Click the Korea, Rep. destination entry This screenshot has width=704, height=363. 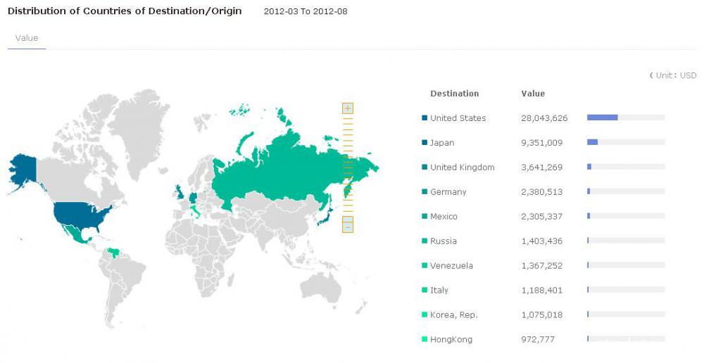click(453, 315)
